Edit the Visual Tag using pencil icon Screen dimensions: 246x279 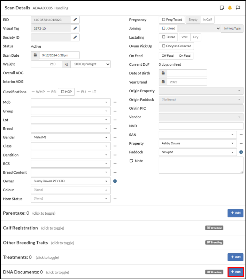[x=75, y=29]
